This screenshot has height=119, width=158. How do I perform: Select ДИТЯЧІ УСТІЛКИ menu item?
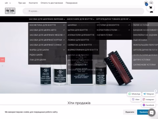pyautogui.click(x=142, y=60)
